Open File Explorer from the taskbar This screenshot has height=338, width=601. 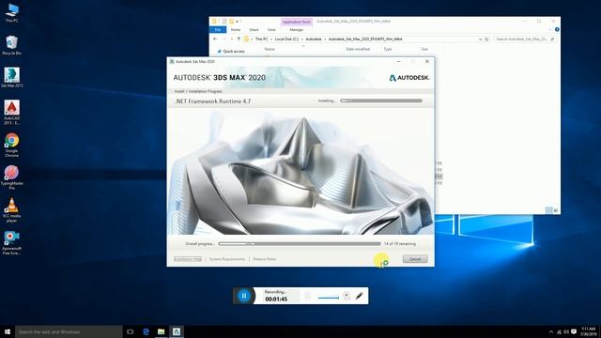pyautogui.click(x=161, y=331)
